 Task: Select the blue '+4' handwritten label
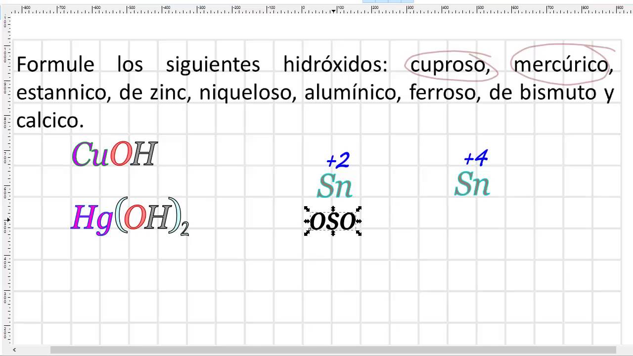(x=476, y=158)
